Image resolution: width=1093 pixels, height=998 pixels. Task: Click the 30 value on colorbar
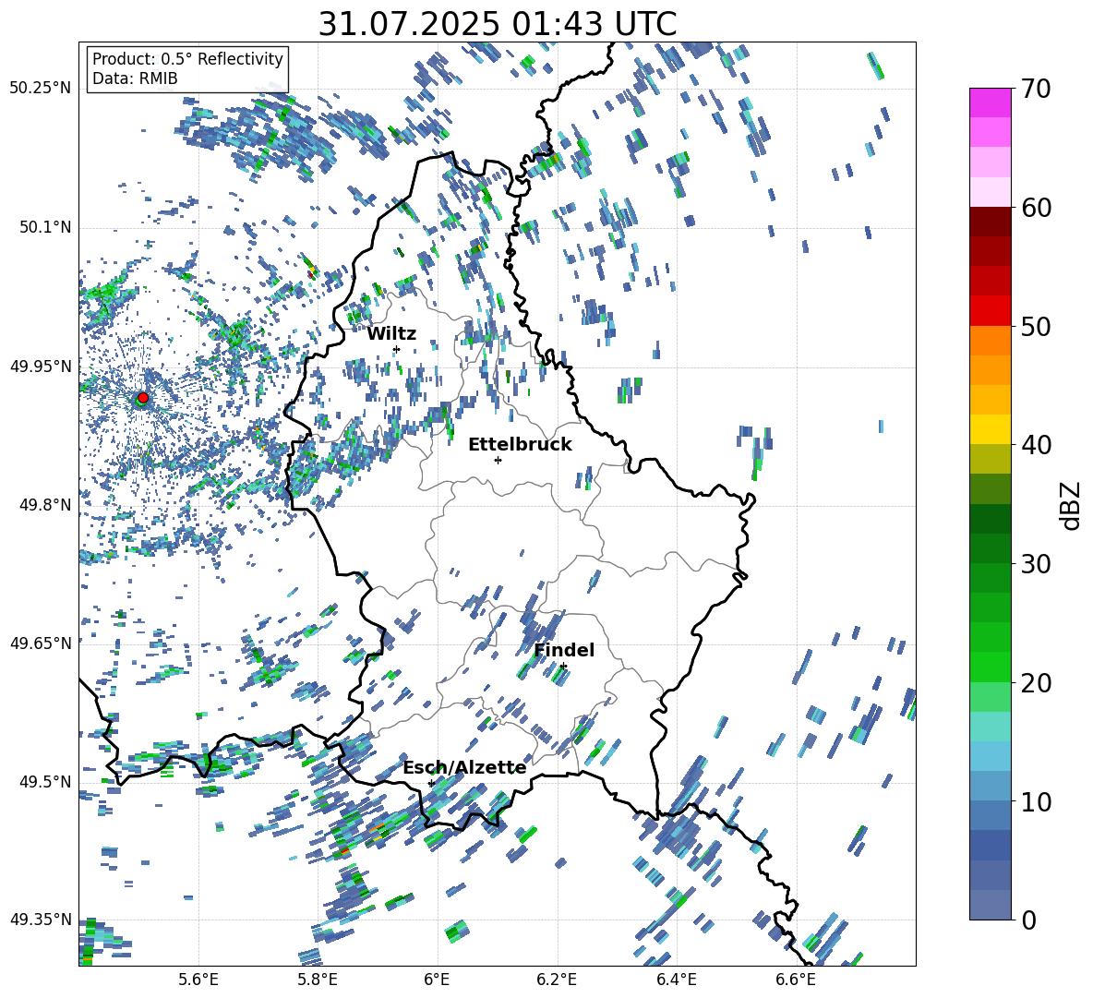pyautogui.click(x=1036, y=564)
